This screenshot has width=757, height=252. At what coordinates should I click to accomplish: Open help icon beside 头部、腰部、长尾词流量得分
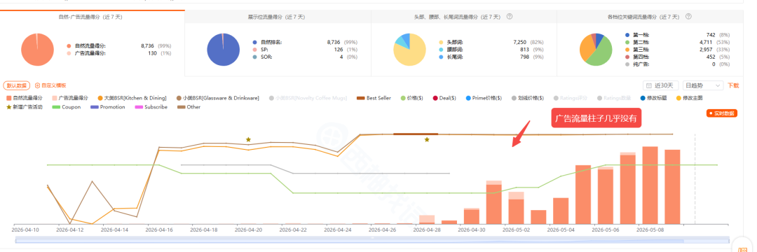tap(510, 16)
